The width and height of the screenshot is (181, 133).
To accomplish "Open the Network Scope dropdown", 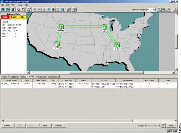I will pos(151,10).
